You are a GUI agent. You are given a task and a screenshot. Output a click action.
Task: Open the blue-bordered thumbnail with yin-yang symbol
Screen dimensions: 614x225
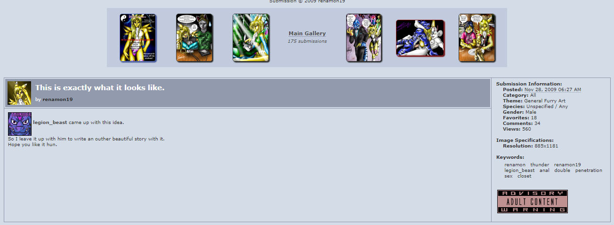click(x=138, y=38)
